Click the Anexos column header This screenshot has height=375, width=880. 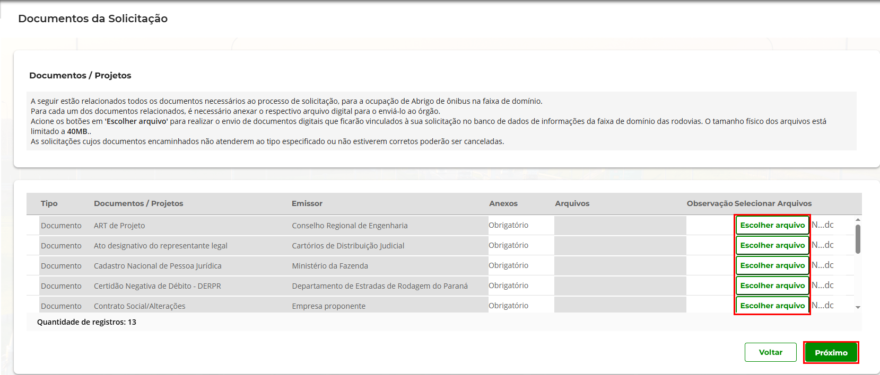click(503, 203)
